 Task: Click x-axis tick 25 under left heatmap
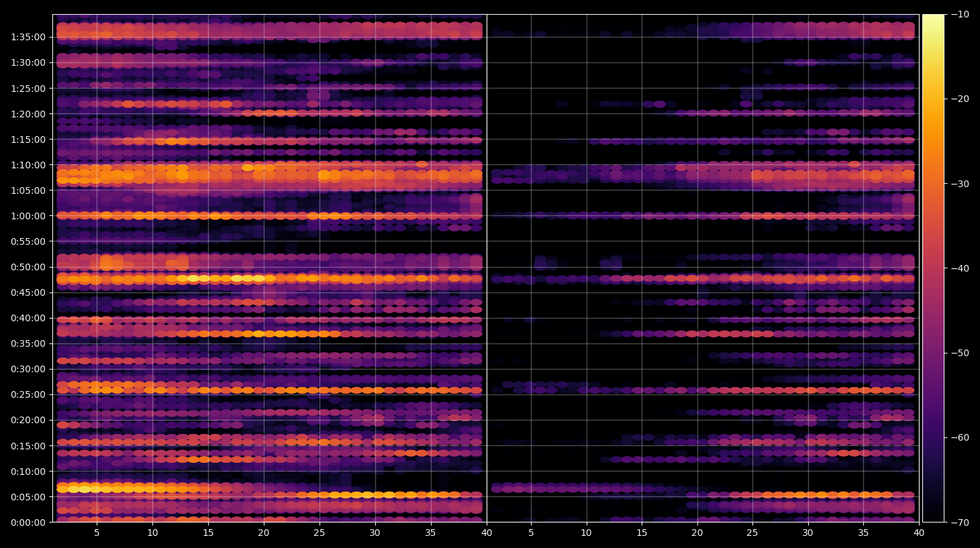[x=319, y=533]
